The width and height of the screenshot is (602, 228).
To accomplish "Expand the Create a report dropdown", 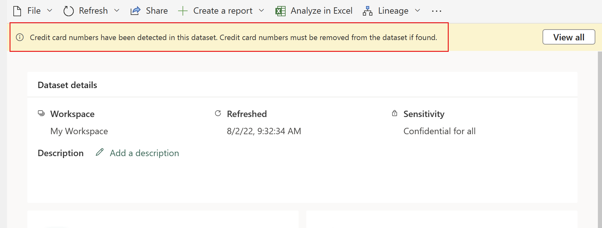I will pos(261,10).
